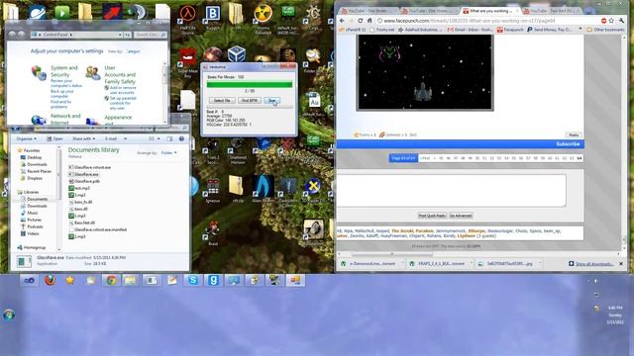Launch Firefox from the taskbar
This screenshot has height=356, width=634.
(x=50, y=280)
